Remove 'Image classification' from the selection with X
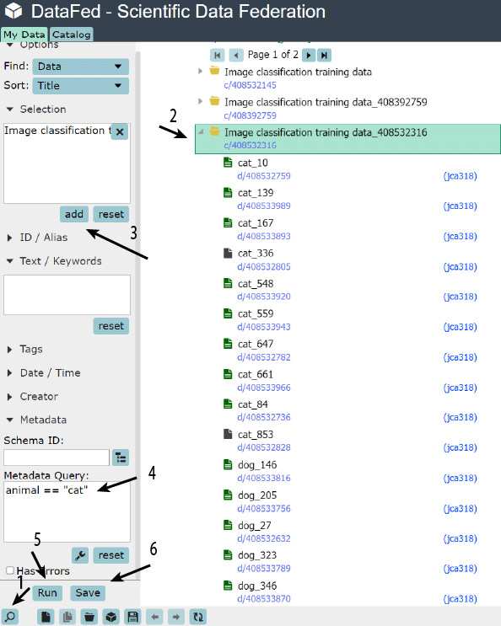This screenshot has height=626, width=501. pyautogui.click(x=120, y=131)
